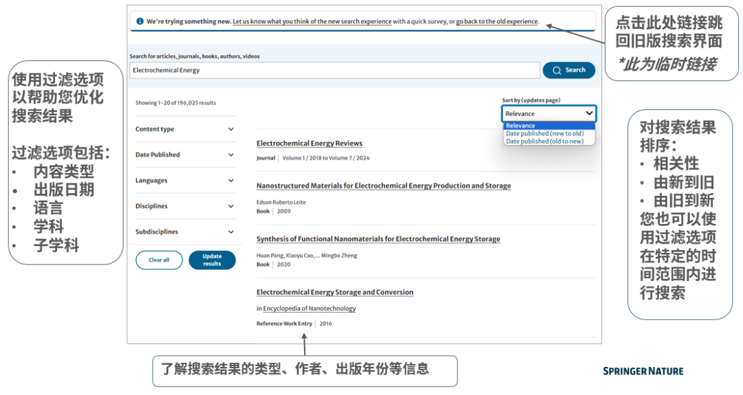
Task: Click the magnifier icon in the Search button
Action: pyautogui.click(x=557, y=70)
